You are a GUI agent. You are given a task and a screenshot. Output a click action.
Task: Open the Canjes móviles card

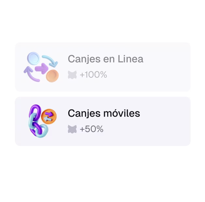(102, 121)
